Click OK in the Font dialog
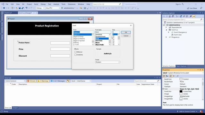Viewport: 205px width, 115px height. coord(126,32)
